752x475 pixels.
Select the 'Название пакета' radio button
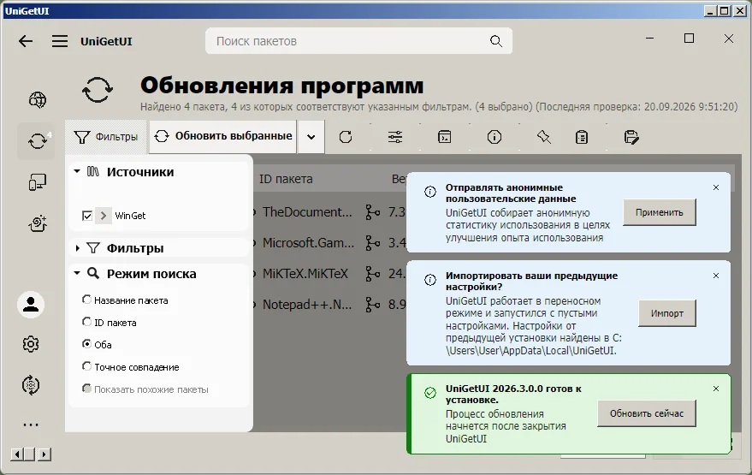(x=86, y=300)
